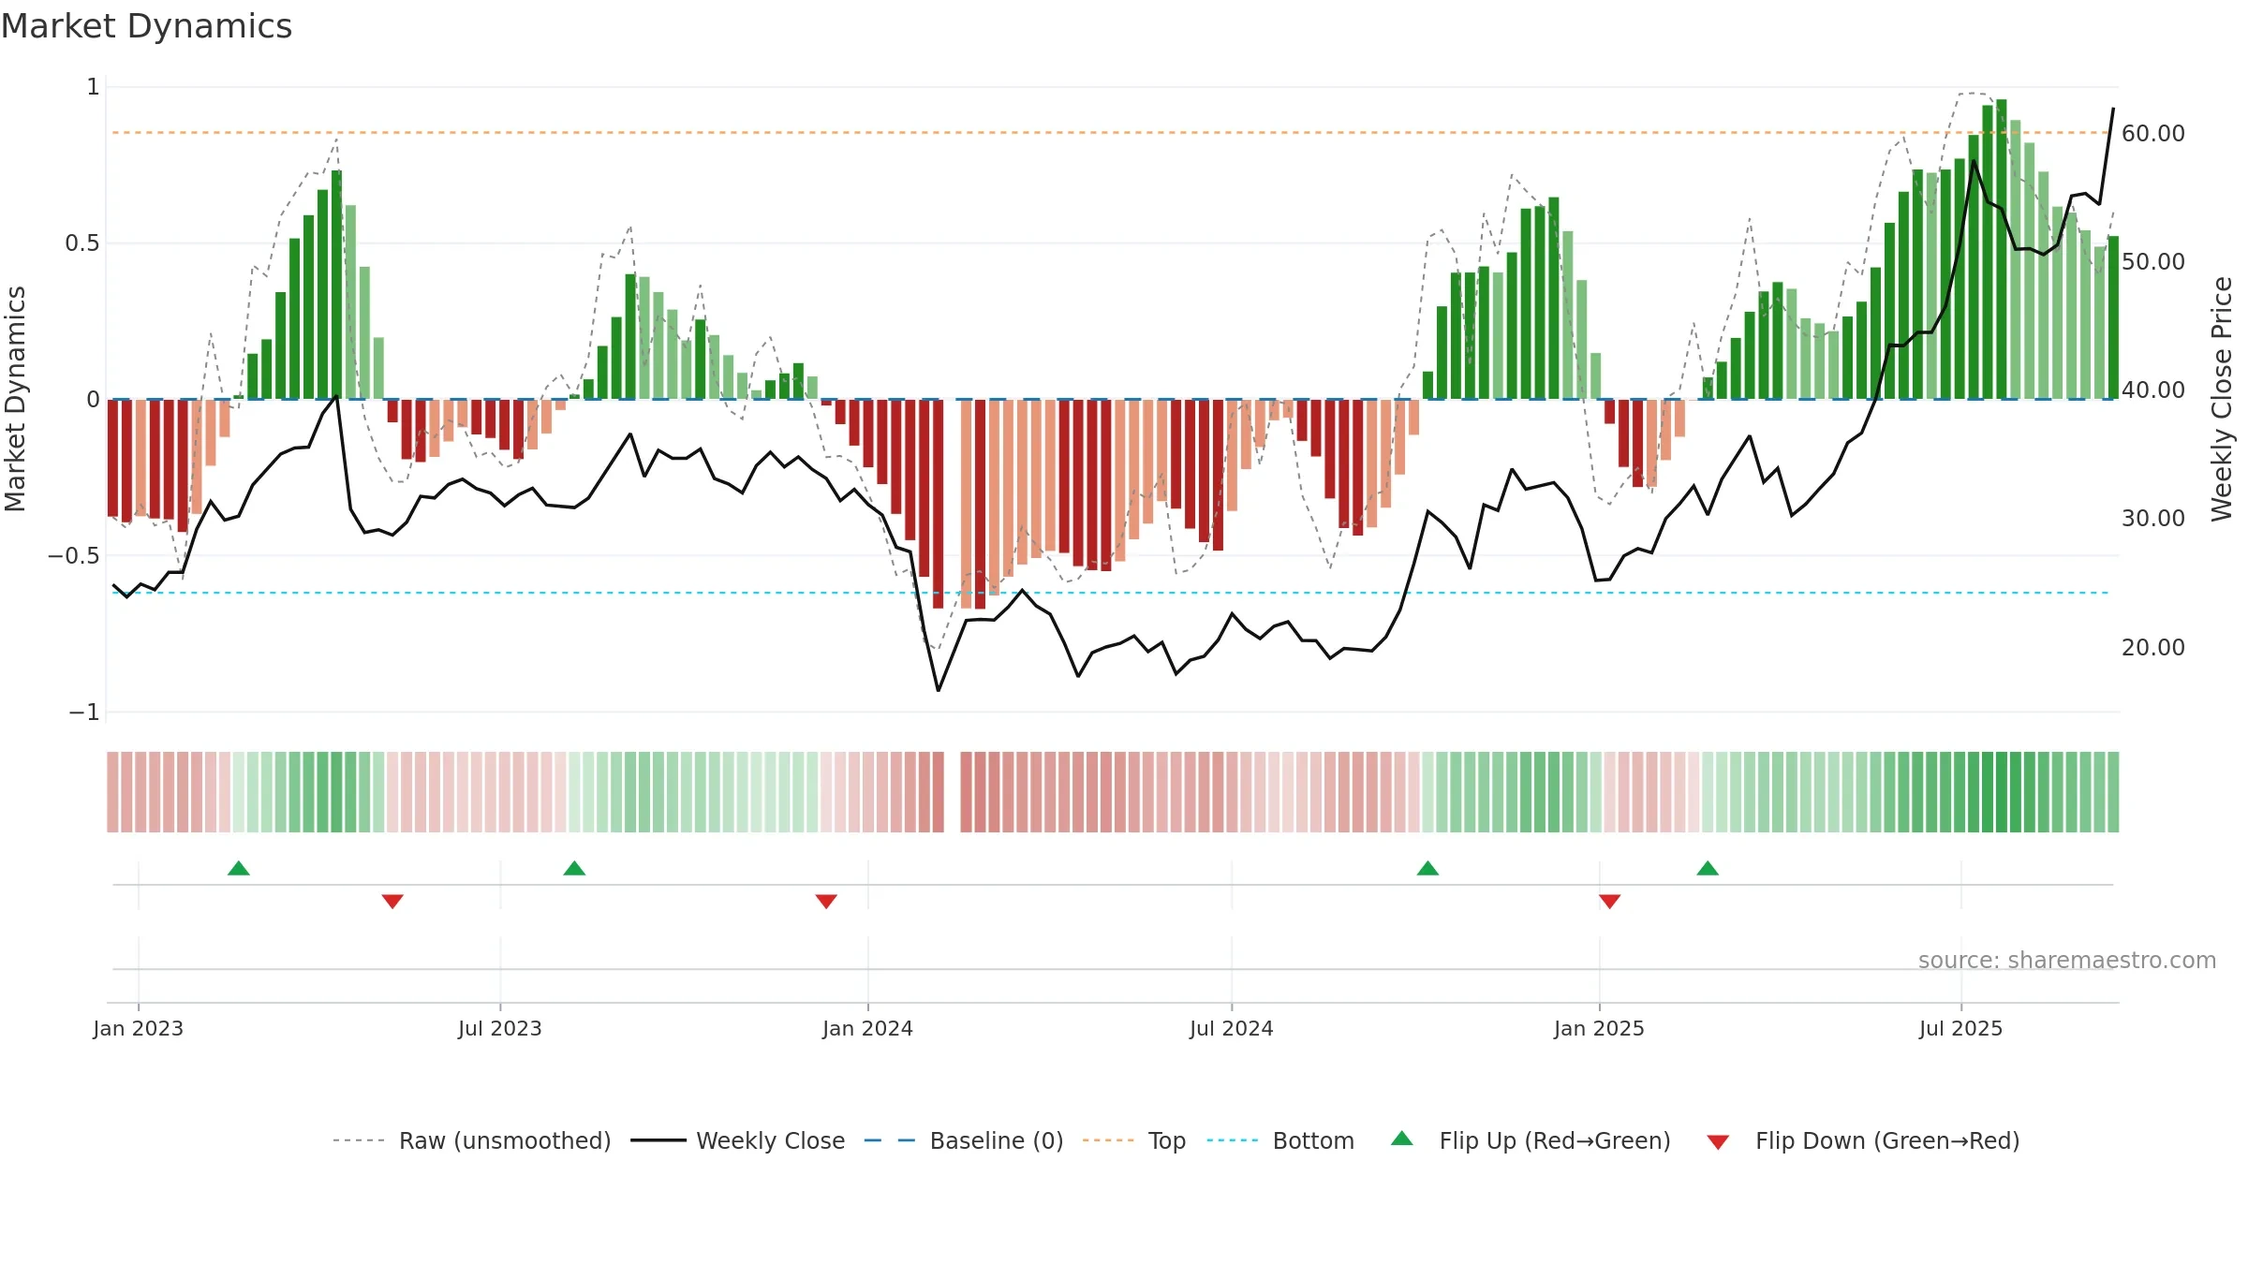
Task: Click the flip-down marker at Jan 2025
Action: coord(1609,902)
